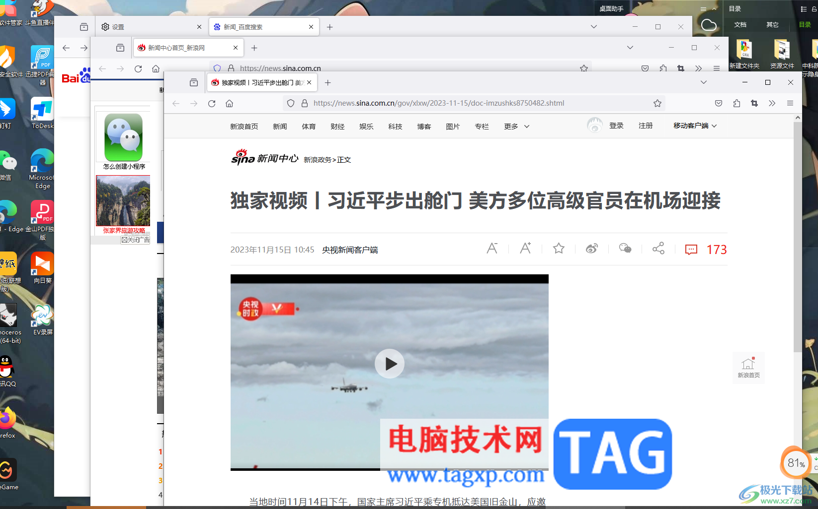Click the 173 comment count
This screenshot has width=818, height=509.
tap(717, 250)
